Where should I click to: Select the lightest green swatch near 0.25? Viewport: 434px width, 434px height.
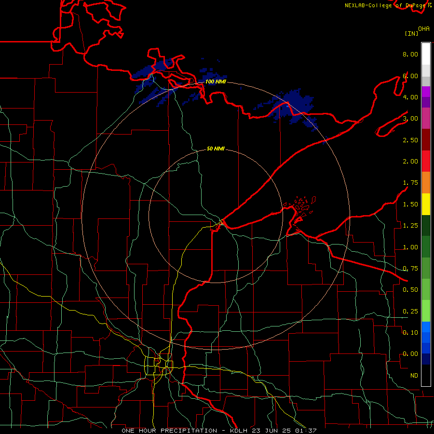coord(426,311)
